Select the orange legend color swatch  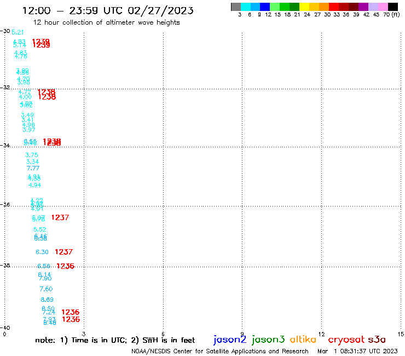pos(324,7)
